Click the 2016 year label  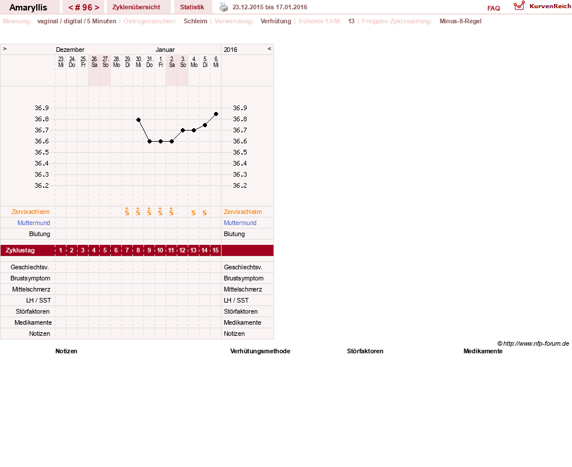[x=230, y=50]
